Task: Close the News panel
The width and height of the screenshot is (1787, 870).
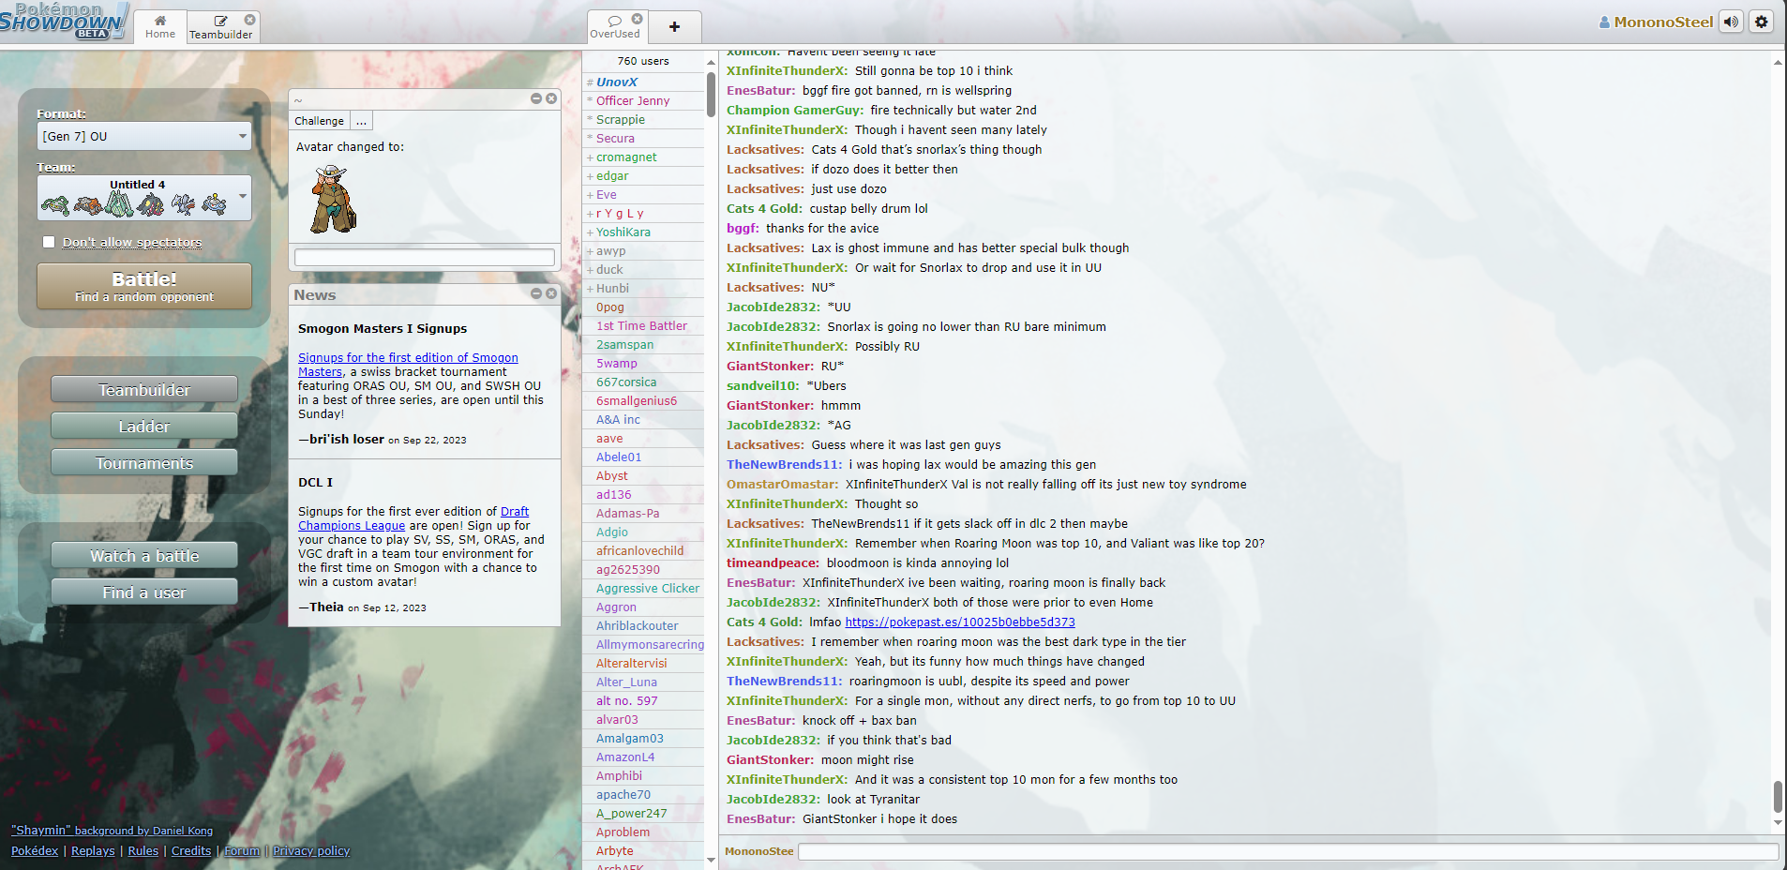Action: [551, 293]
